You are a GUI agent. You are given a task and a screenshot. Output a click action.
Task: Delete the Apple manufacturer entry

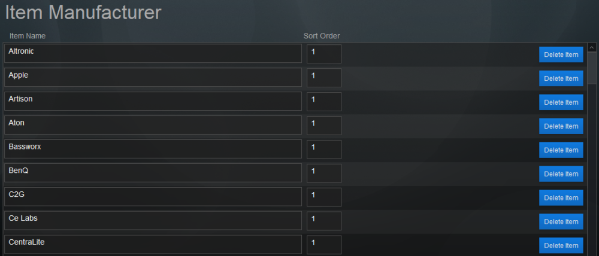click(x=561, y=78)
